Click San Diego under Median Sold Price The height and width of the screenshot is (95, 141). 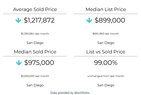[35, 85]
